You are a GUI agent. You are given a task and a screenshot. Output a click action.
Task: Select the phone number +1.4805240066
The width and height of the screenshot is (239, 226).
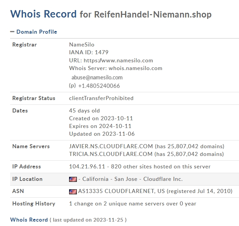(99, 86)
